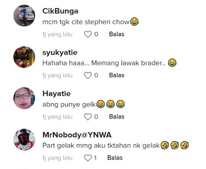The width and height of the screenshot is (206, 169).
Task: Visit the CikBunga username link
Action: pyautogui.click(x=60, y=11)
